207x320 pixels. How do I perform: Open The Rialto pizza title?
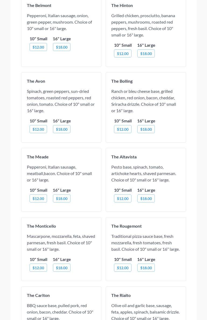[121, 295]
